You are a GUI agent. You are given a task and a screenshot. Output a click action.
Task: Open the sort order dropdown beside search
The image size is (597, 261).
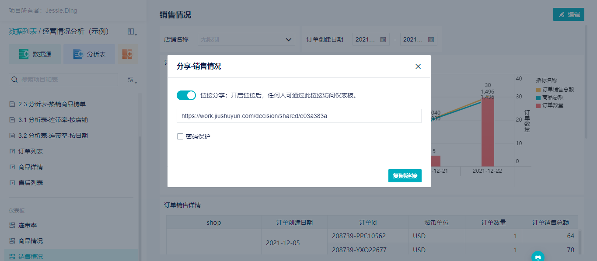[132, 80]
